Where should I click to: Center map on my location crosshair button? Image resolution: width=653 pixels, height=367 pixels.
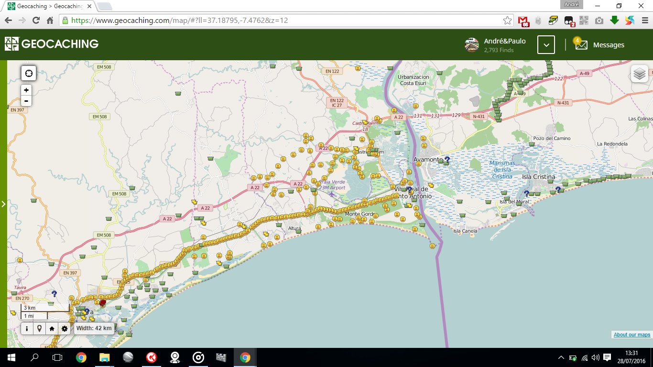click(29, 74)
